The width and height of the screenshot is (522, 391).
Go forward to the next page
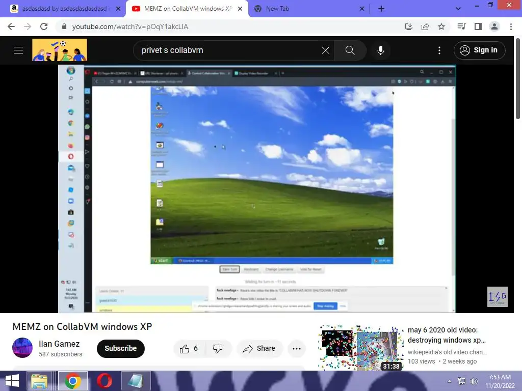(28, 26)
